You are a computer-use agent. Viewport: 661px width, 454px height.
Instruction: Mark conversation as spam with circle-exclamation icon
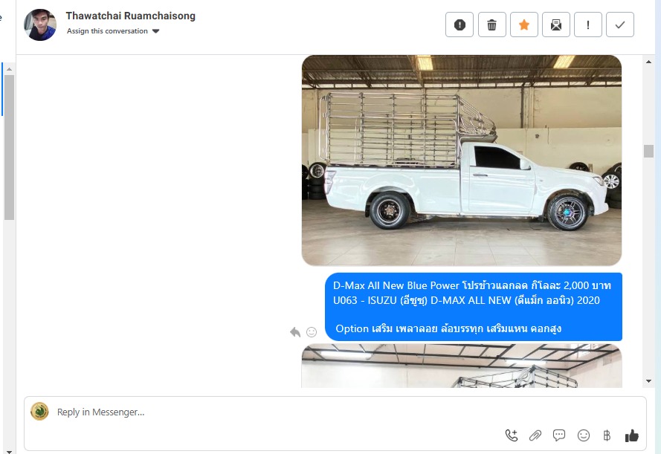460,25
